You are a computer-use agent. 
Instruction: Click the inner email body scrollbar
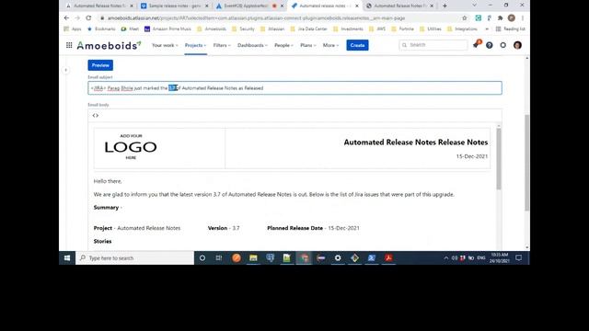[499, 158]
